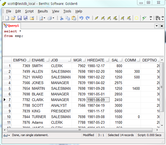The width and height of the screenshot is (166, 145).
Task: Open the glasses icon dropdown in status bar
Action: point(9,135)
